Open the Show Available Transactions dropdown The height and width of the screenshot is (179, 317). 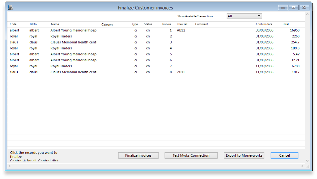coord(244,16)
